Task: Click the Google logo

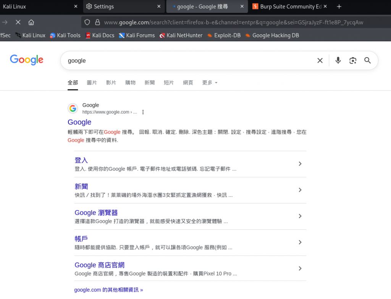Action: [27, 60]
